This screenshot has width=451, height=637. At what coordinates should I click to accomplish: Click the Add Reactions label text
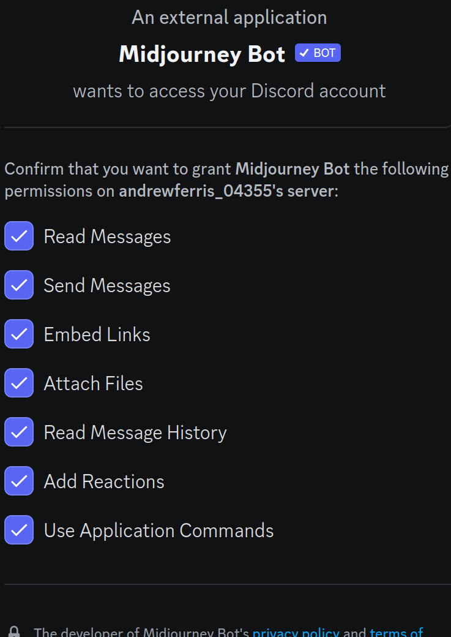tap(104, 481)
